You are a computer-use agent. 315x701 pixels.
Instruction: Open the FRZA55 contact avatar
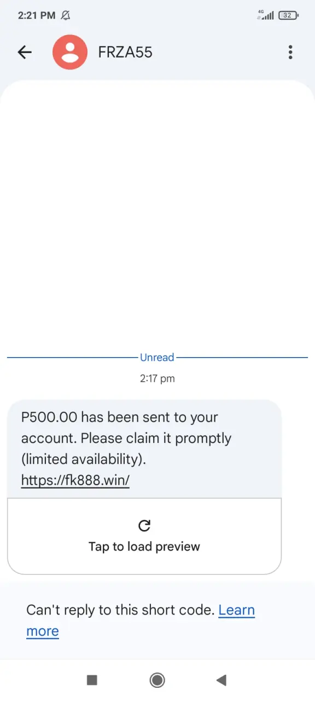pyautogui.click(x=70, y=53)
